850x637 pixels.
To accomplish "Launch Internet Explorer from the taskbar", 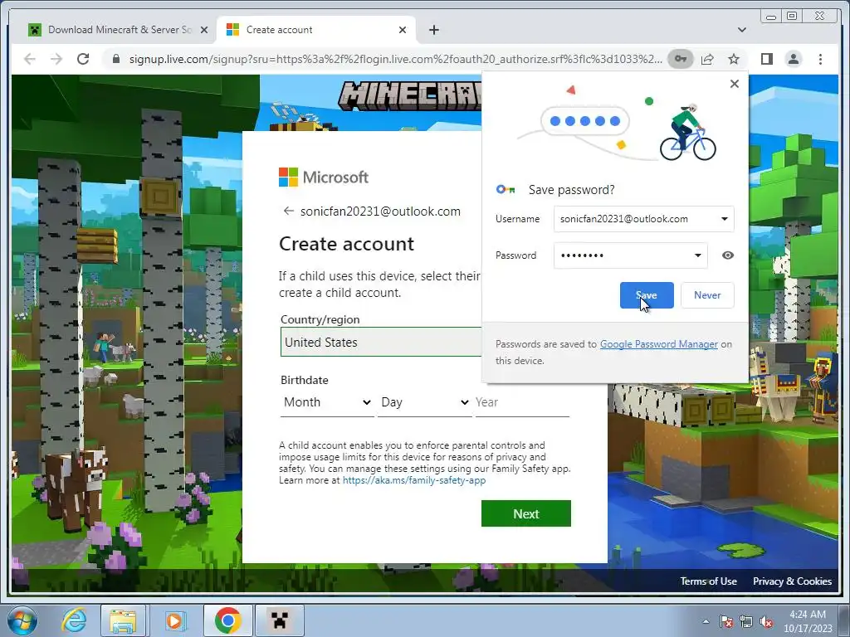I will point(74,620).
